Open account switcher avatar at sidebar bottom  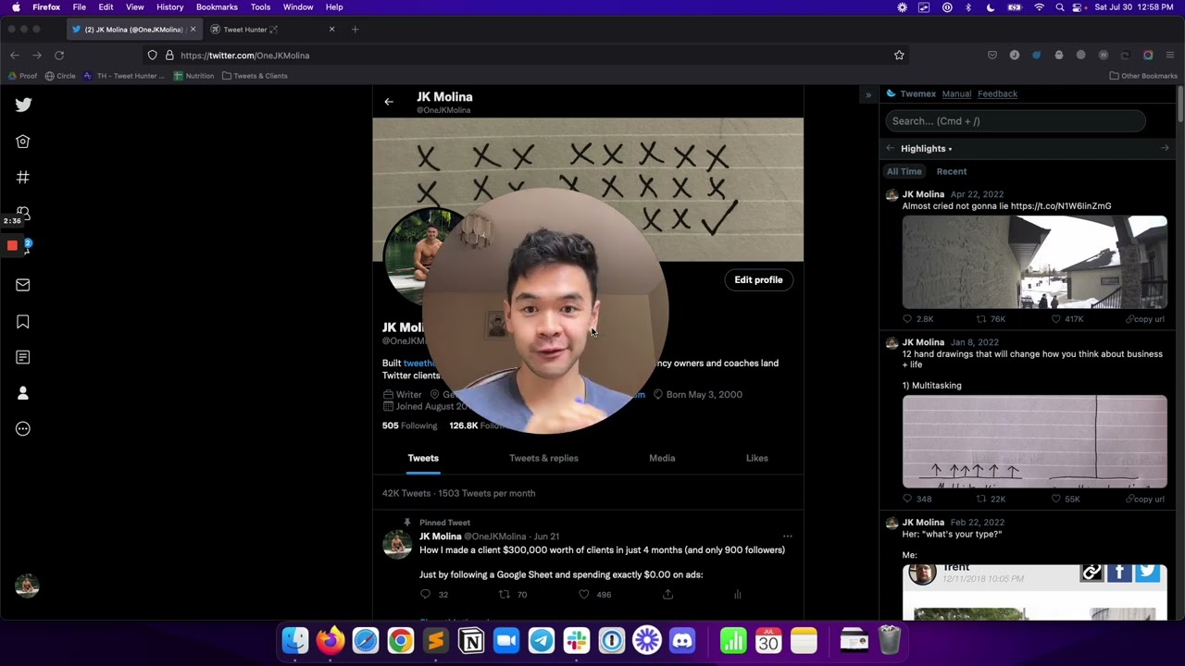(x=27, y=586)
